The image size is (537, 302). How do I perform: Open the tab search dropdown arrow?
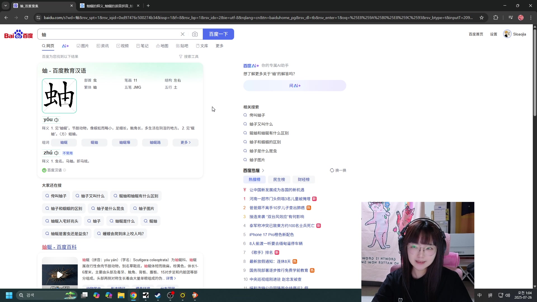tap(6, 6)
